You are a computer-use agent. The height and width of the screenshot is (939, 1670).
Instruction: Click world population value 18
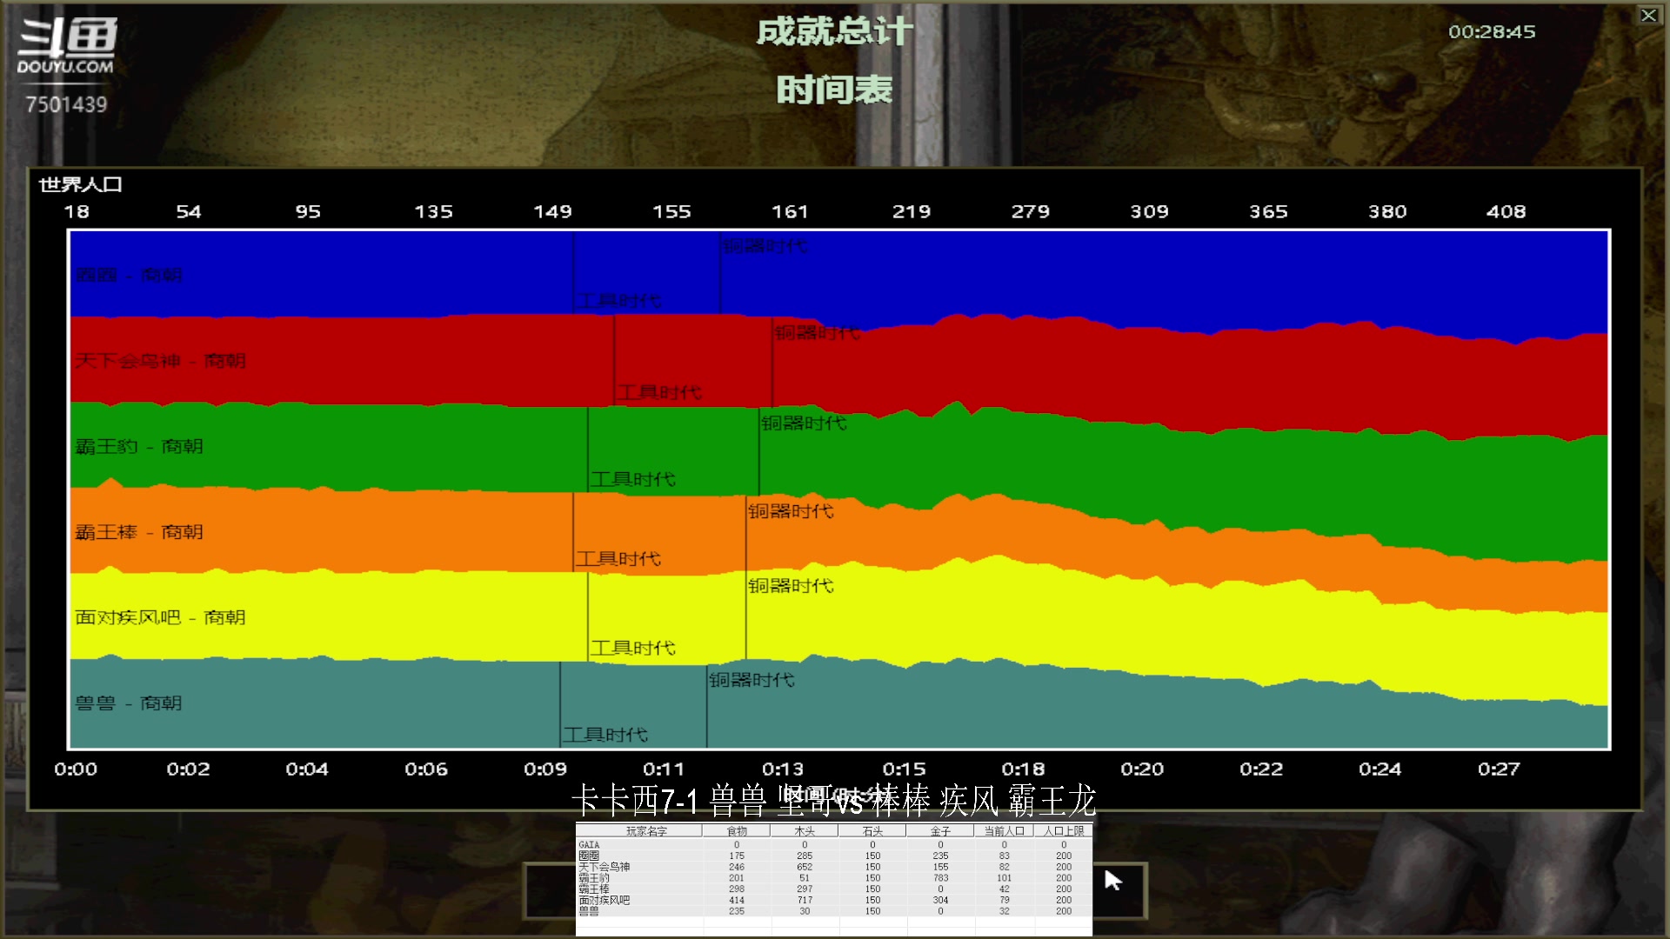pos(77,211)
